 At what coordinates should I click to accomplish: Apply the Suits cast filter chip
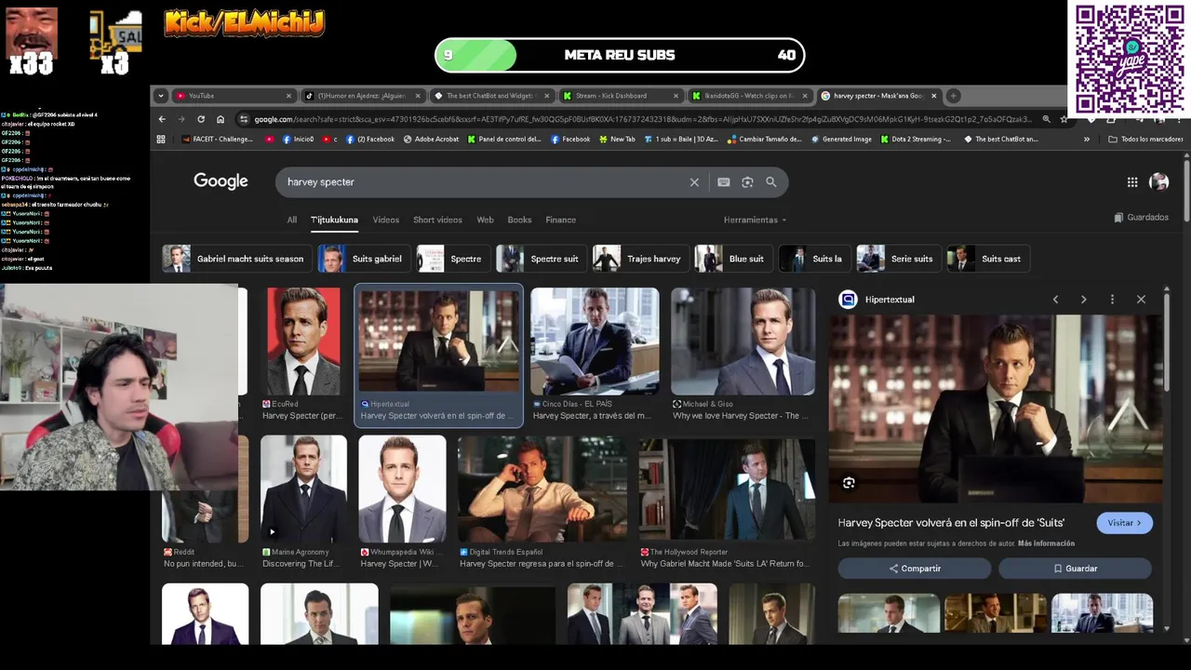(988, 259)
